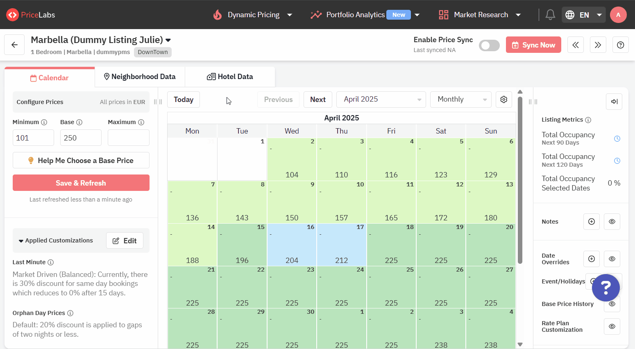Expand the Marbella listing name dropdown
This screenshot has height=349, width=635.
tap(168, 40)
